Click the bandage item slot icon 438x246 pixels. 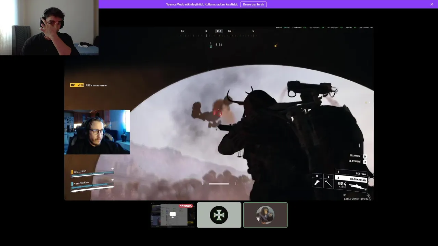point(317,183)
